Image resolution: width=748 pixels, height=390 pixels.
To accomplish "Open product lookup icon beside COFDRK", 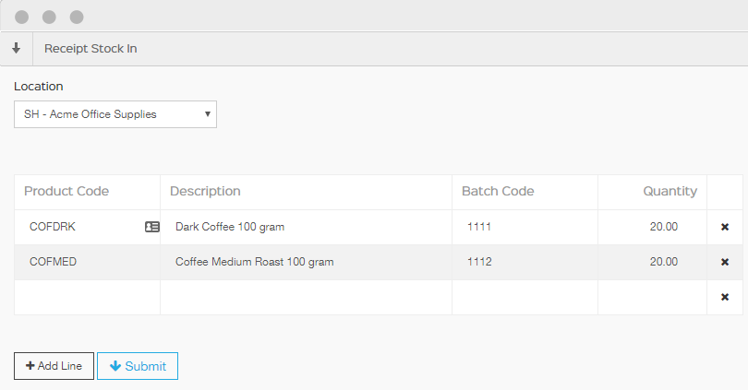I will 152,227.
